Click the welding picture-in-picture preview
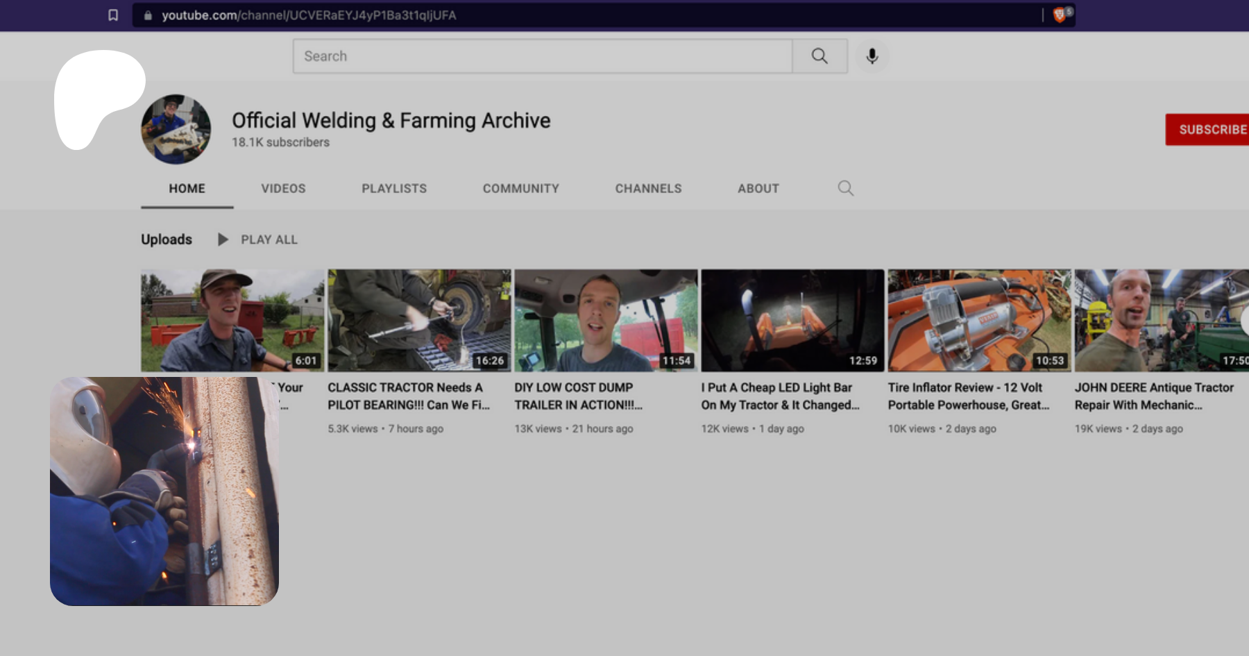The width and height of the screenshot is (1249, 656). pyautogui.click(x=164, y=491)
